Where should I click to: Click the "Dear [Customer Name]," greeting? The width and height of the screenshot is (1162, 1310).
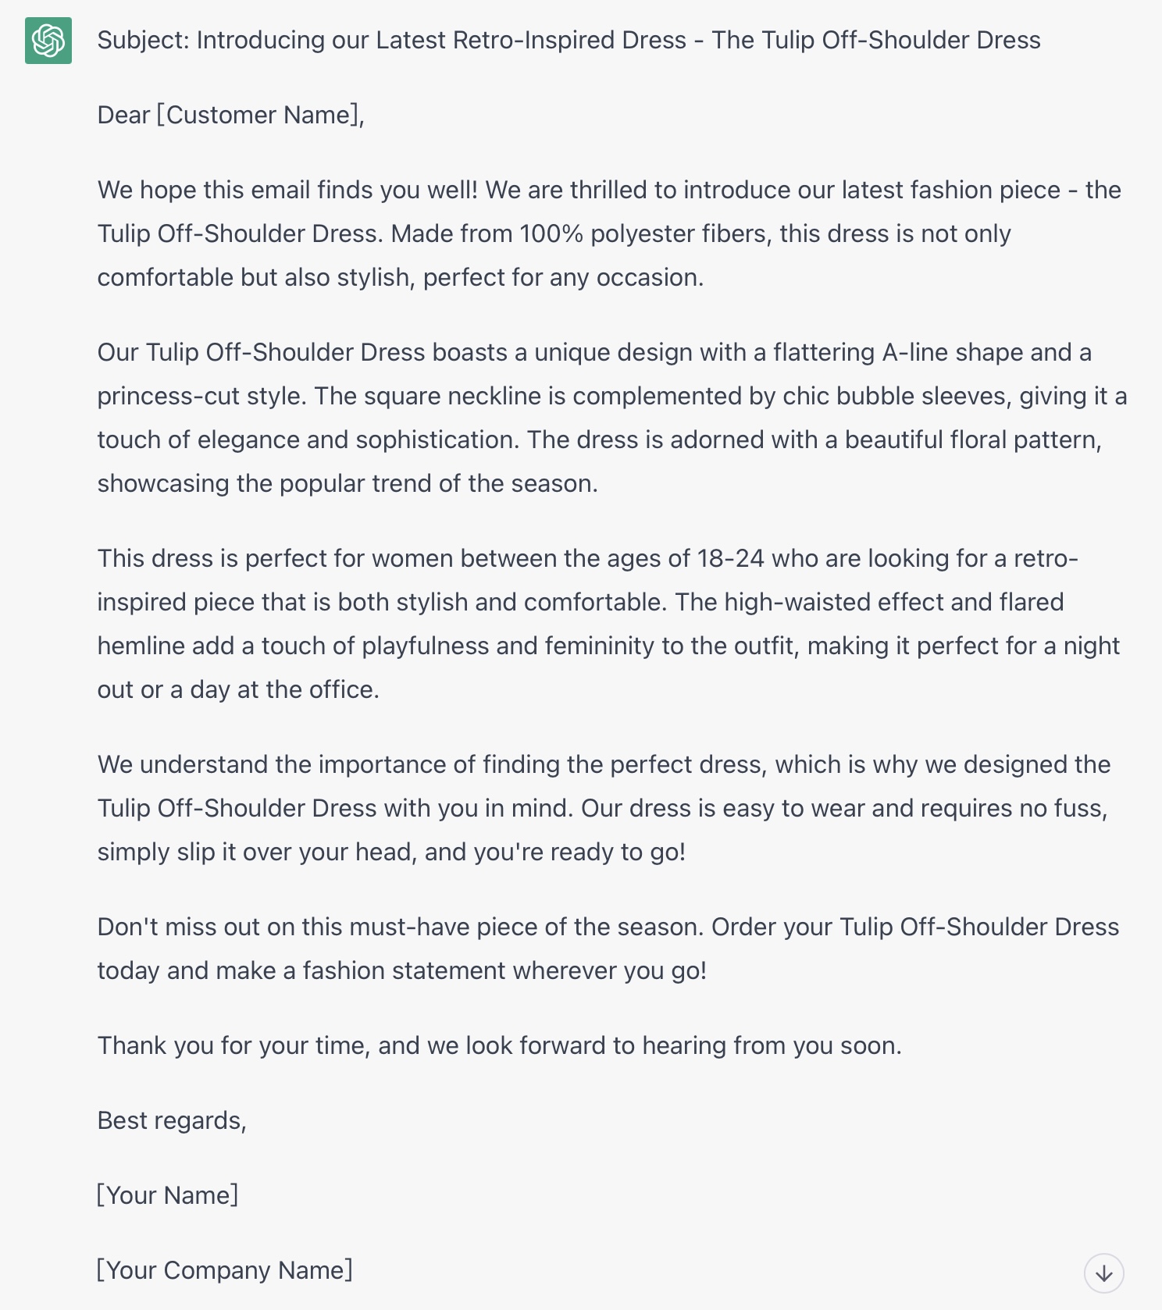230,116
